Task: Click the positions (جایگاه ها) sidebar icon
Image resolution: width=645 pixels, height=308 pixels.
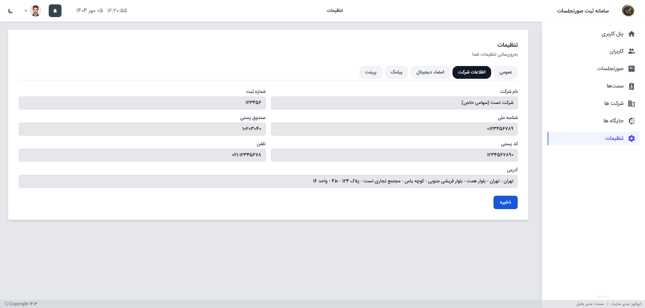Action: 631,121
